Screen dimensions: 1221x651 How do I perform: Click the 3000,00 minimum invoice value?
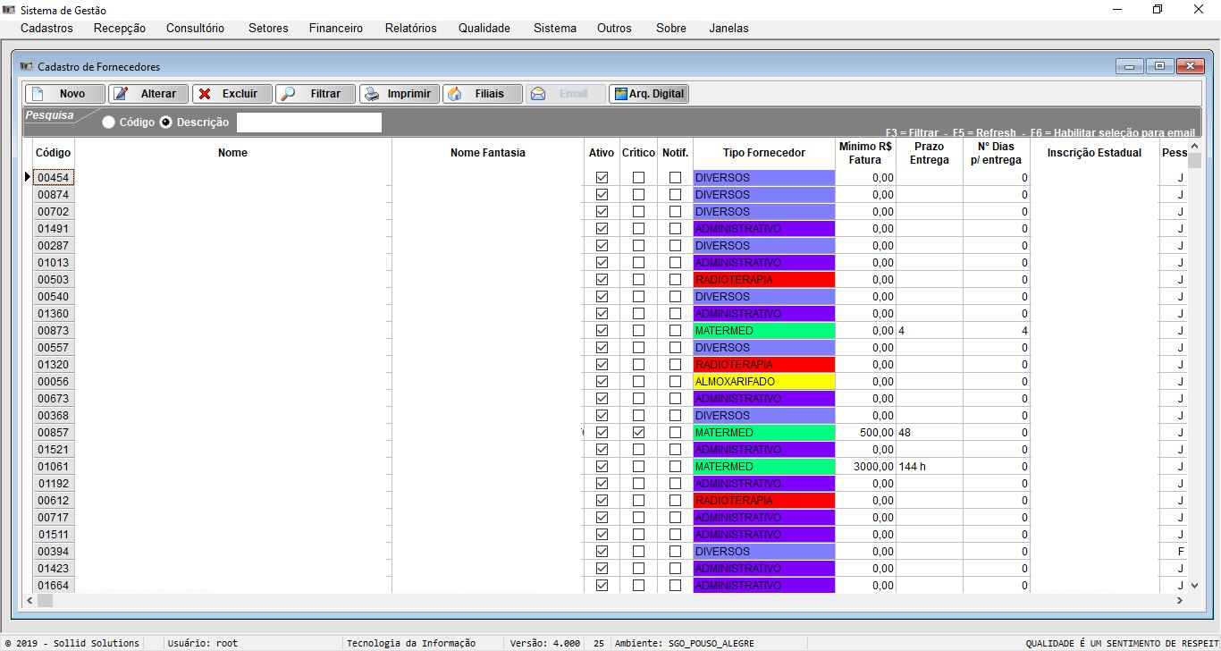click(x=865, y=467)
